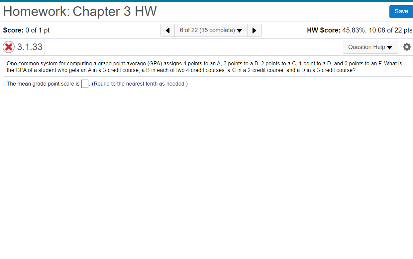The height and width of the screenshot is (259, 413).
Task: Select the question number 3.1.33 label
Action: tap(30, 47)
